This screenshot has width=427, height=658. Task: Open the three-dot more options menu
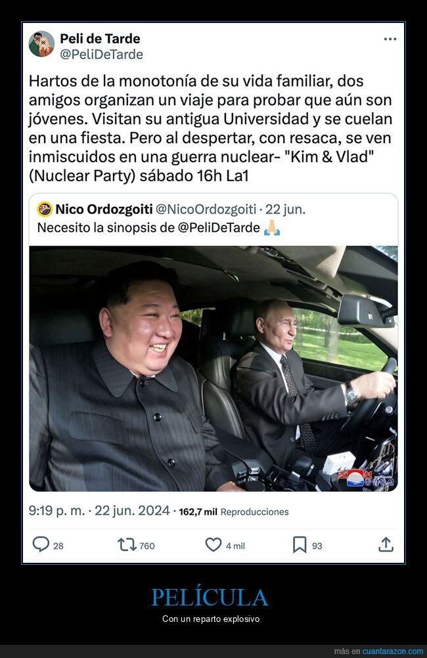(x=390, y=39)
